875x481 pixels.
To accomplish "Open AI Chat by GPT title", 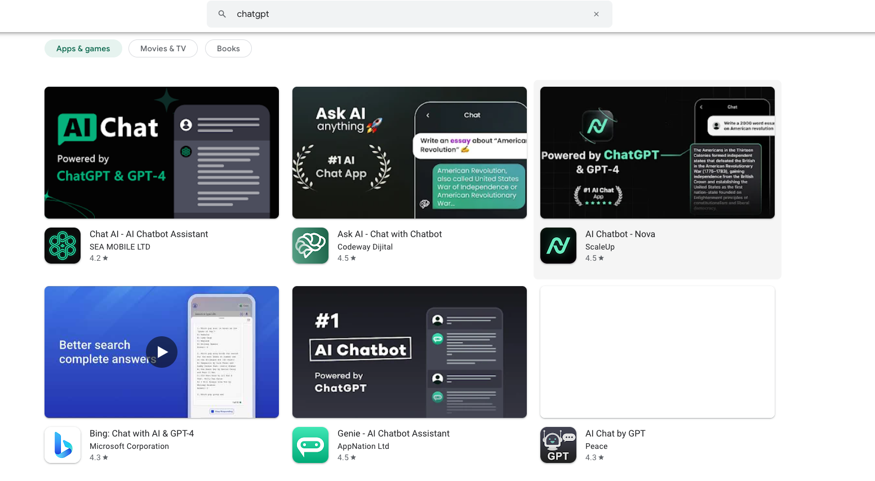I will (x=615, y=433).
